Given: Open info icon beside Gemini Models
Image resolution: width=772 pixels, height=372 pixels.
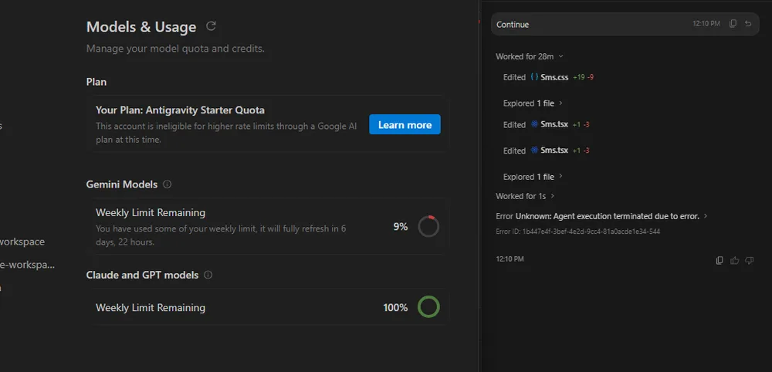Looking at the screenshot, I should [x=168, y=184].
